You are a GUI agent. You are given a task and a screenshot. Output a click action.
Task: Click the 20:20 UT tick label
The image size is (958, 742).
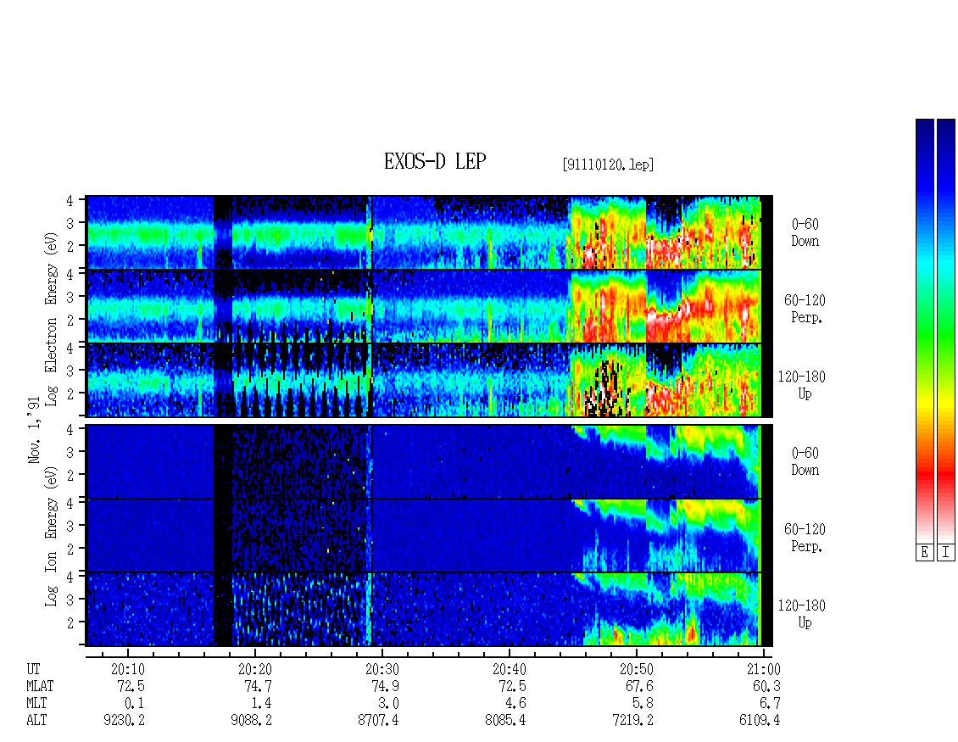coord(255,669)
